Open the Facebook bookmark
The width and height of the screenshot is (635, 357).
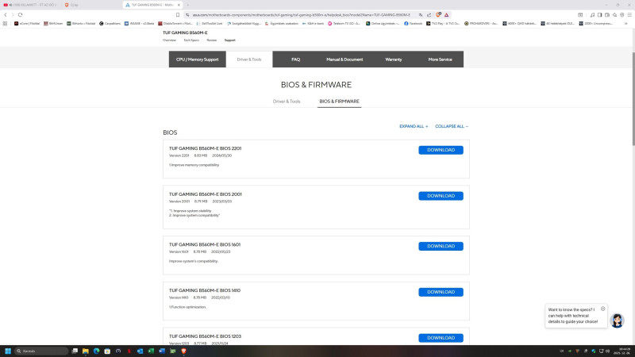click(413, 24)
